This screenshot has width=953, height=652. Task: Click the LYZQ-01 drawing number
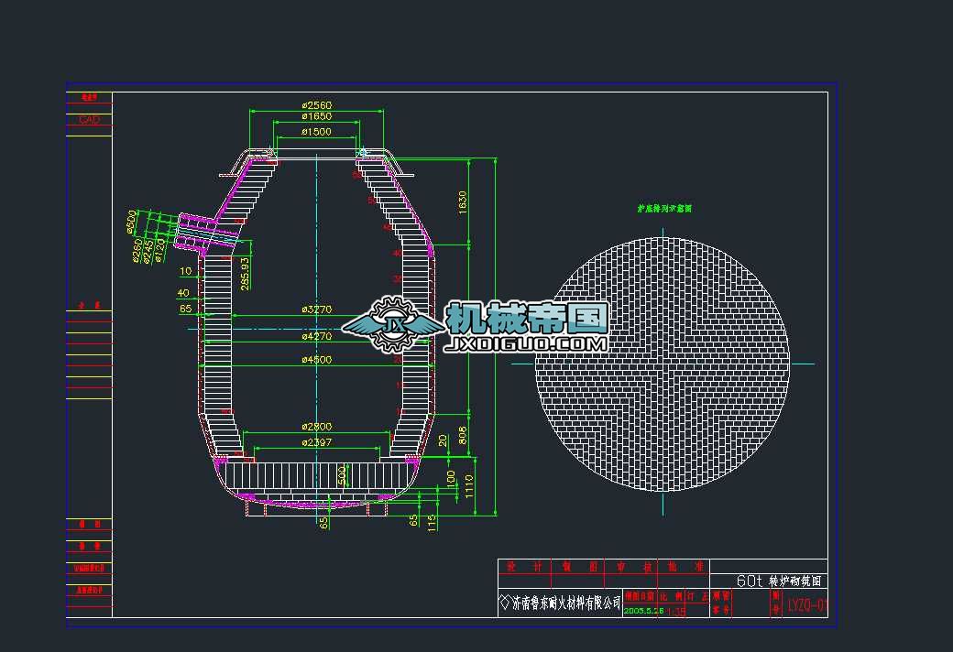pos(807,605)
